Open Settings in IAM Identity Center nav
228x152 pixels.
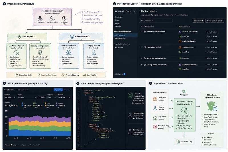[118, 27]
